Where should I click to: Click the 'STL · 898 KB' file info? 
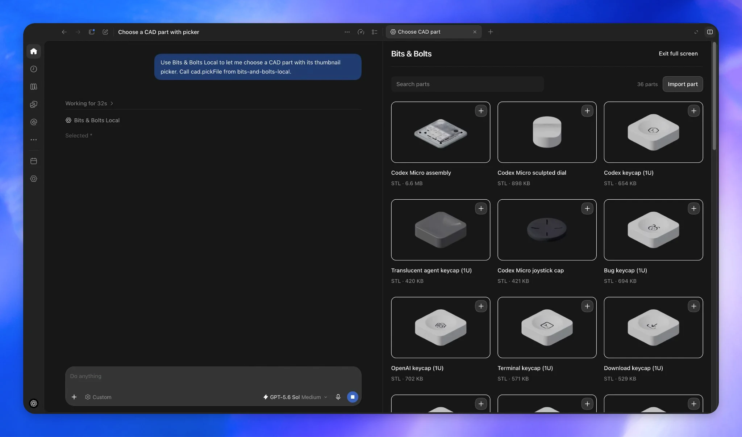point(513,183)
